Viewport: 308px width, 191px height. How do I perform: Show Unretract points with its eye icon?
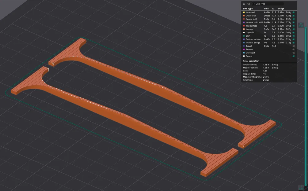point(294,53)
